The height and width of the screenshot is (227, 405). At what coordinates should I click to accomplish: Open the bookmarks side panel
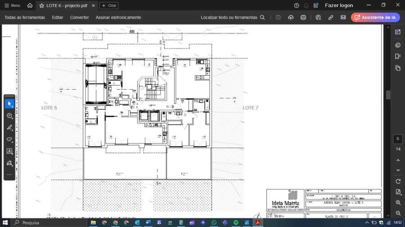coord(398,57)
